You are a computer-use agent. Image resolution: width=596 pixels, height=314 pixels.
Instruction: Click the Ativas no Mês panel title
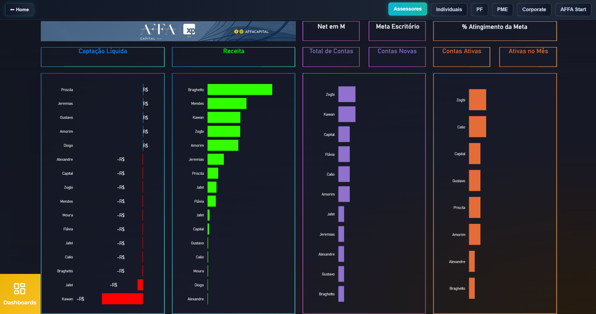(x=528, y=51)
